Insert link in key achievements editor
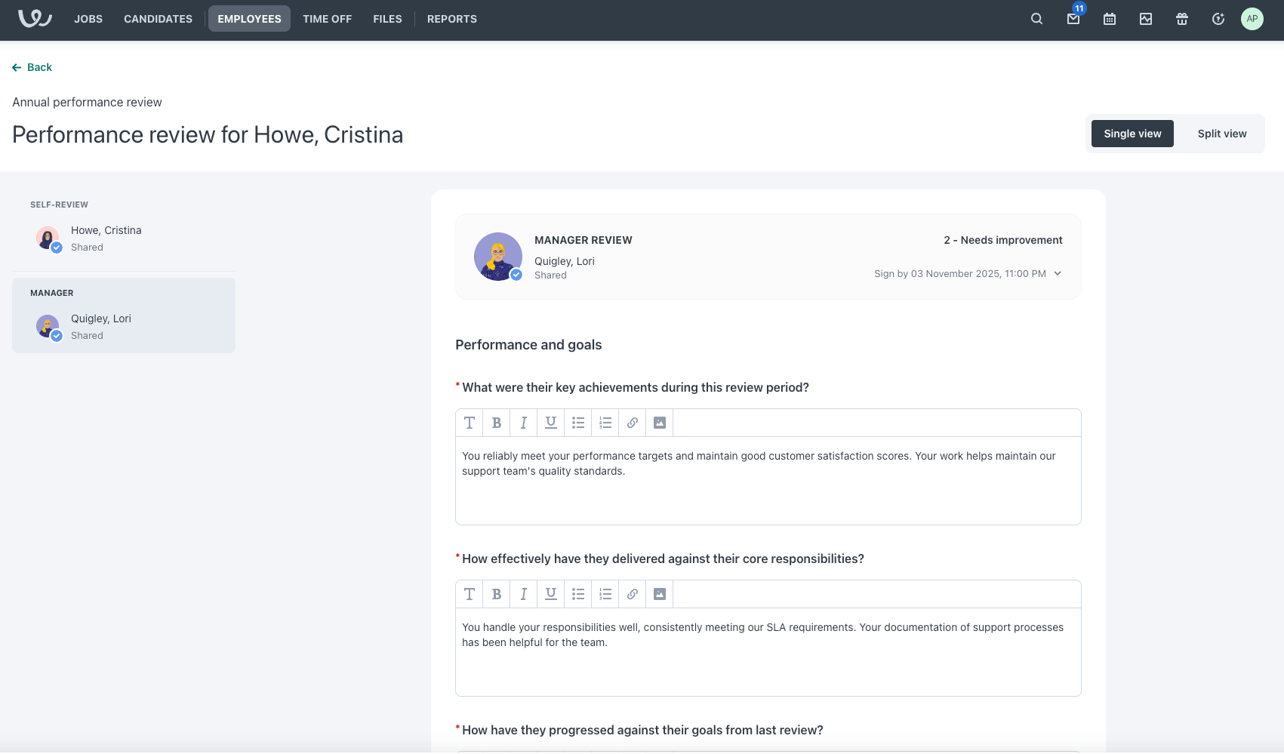The width and height of the screenshot is (1284, 754). [632, 423]
